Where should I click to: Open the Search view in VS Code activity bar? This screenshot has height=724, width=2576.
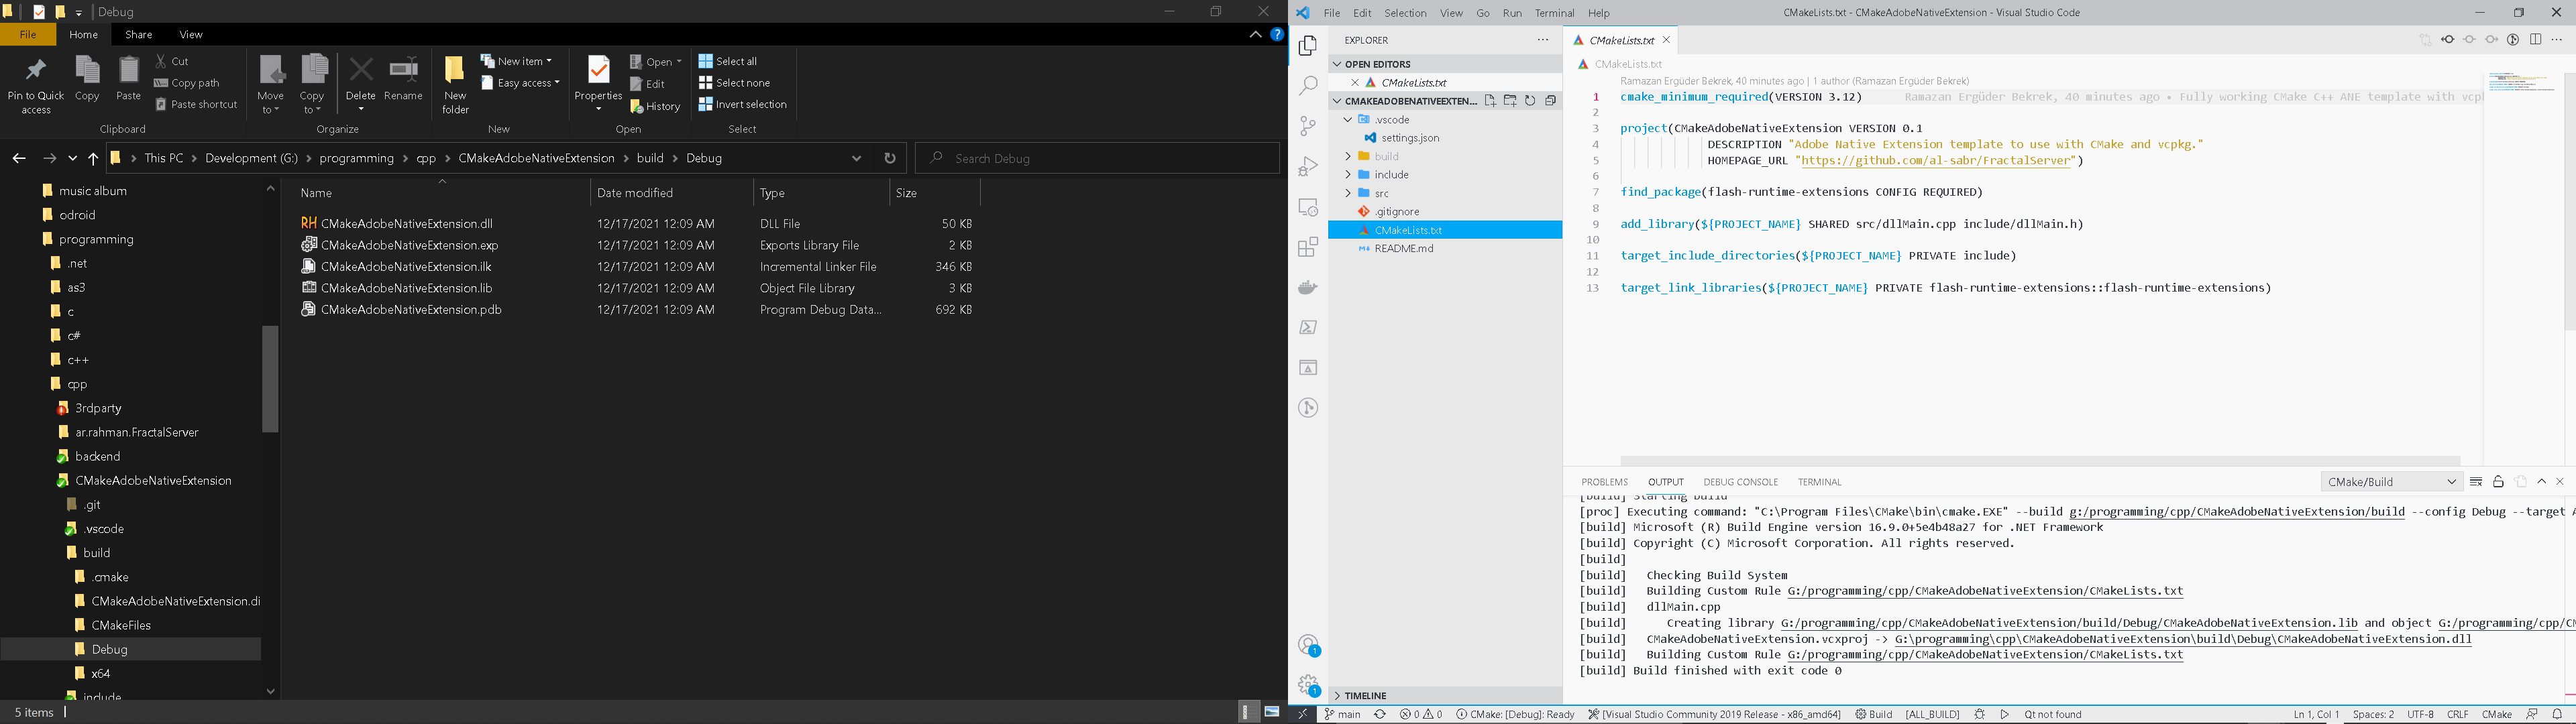point(1307,85)
